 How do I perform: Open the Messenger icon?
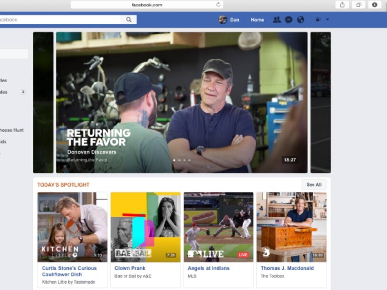tap(289, 20)
